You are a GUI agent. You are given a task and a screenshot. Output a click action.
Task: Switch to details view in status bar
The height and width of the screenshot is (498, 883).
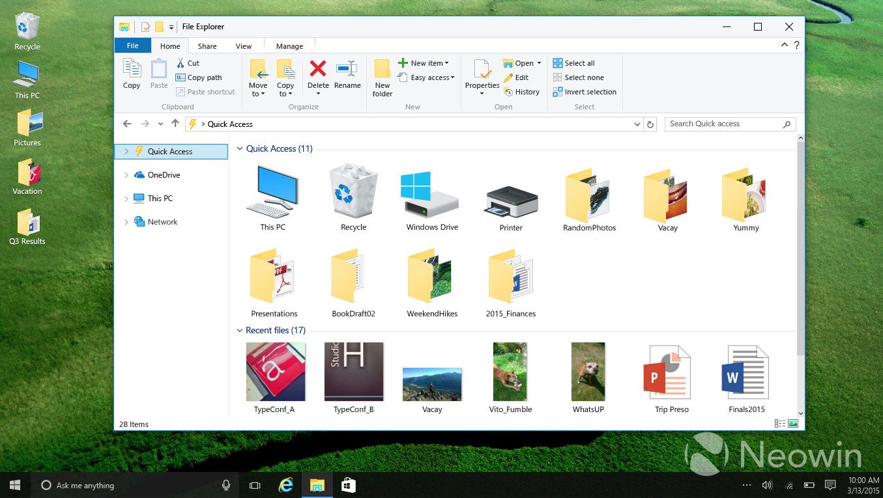pyautogui.click(x=779, y=424)
